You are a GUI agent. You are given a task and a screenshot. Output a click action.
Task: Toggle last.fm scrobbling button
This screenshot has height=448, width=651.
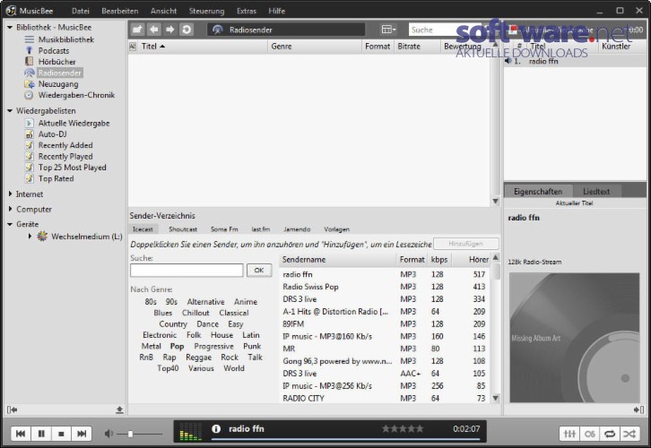coord(589,434)
